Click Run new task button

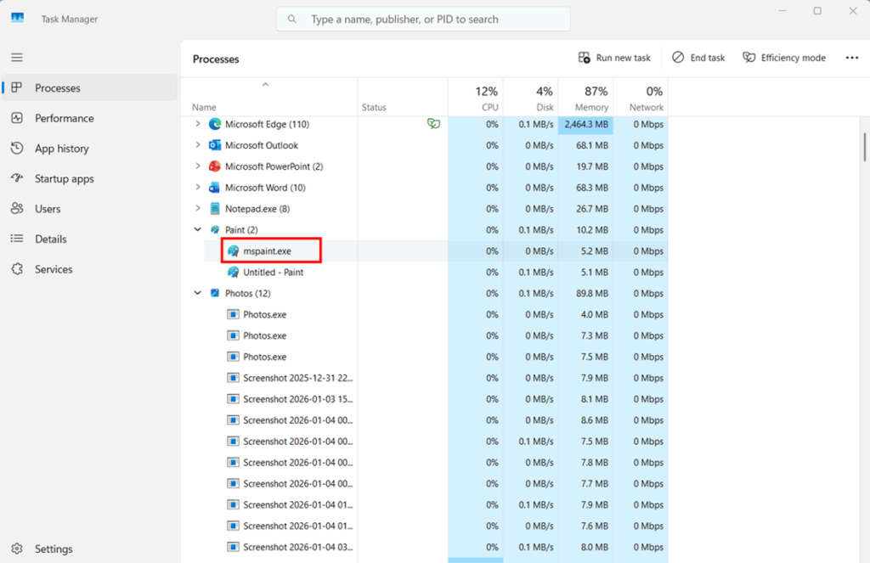(x=614, y=58)
